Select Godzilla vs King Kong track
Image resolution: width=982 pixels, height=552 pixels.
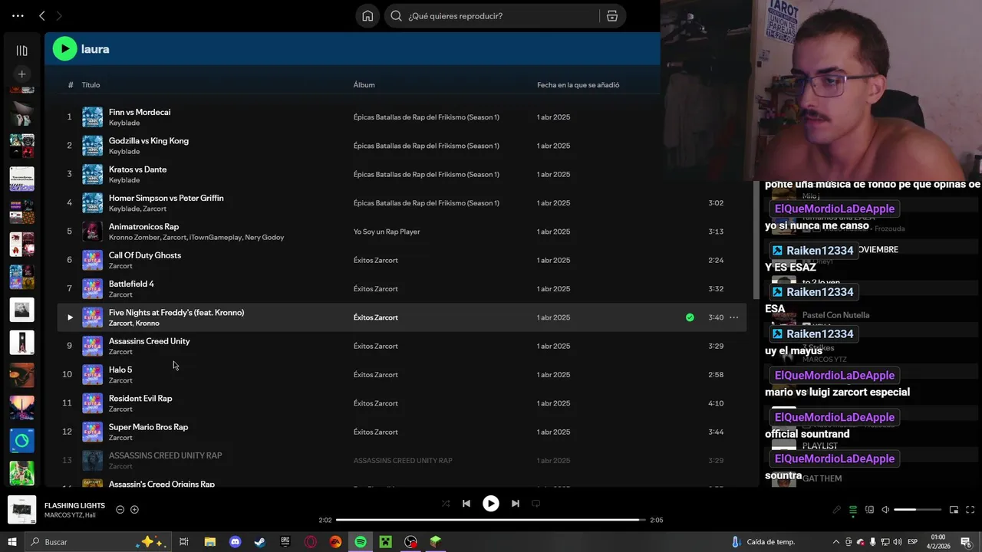click(401, 146)
